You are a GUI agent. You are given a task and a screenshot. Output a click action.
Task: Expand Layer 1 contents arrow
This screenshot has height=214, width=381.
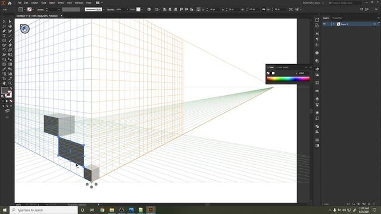tap(333, 24)
